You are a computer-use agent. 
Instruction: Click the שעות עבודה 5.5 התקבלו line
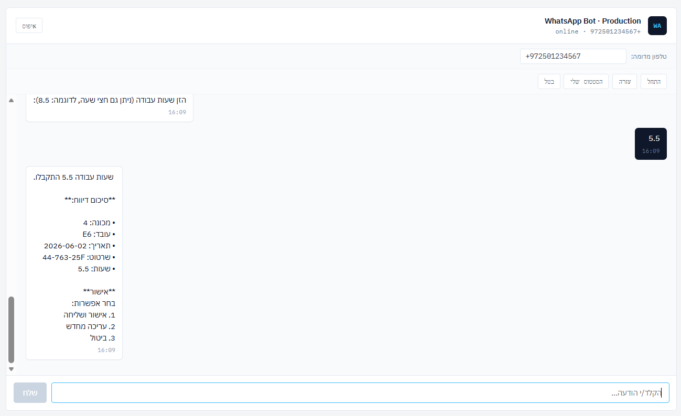coord(73,177)
